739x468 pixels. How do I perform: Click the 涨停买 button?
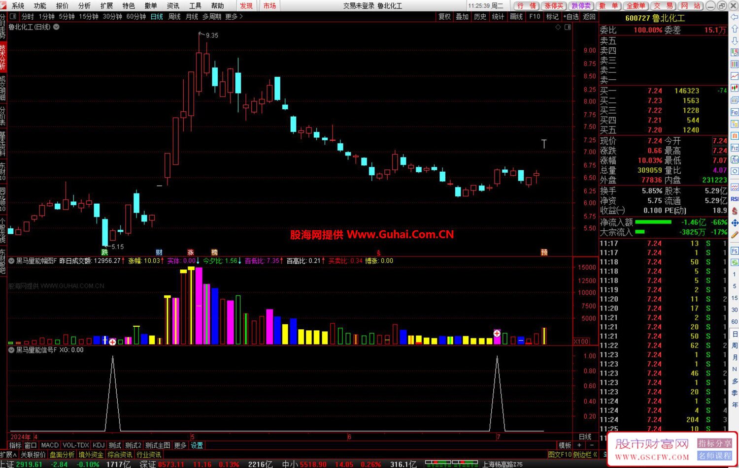coord(554,5)
